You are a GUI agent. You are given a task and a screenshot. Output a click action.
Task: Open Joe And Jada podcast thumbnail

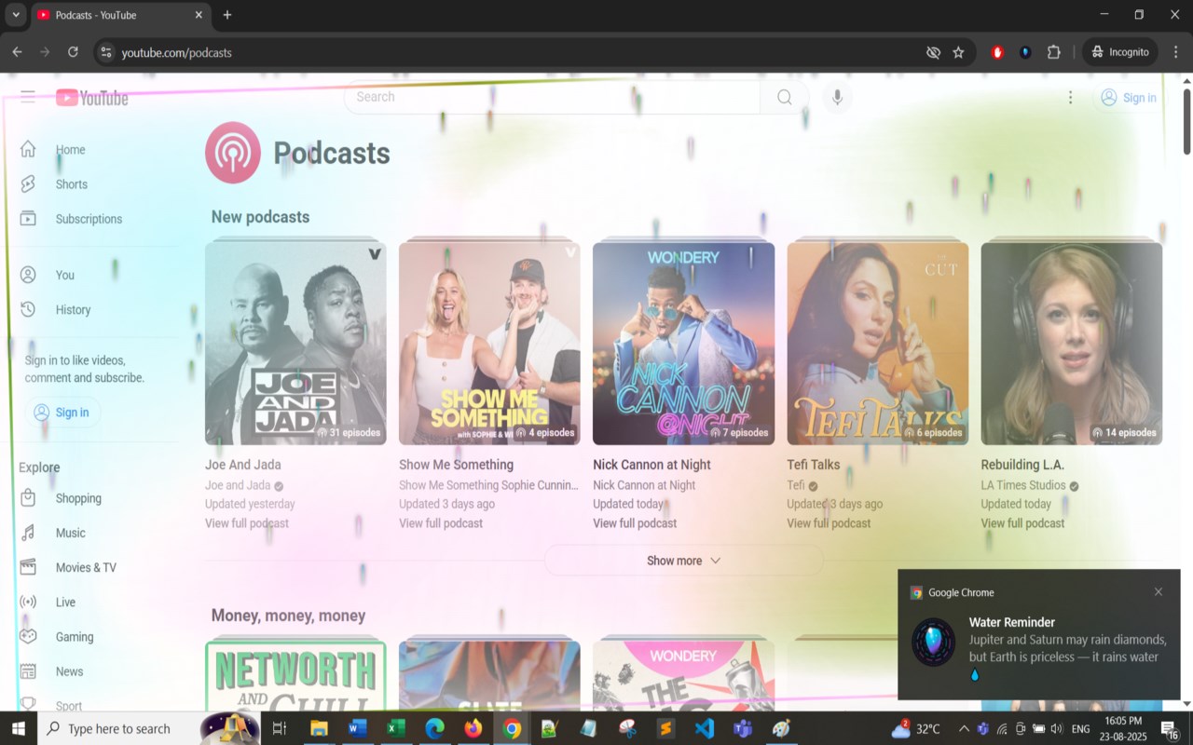point(295,343)
